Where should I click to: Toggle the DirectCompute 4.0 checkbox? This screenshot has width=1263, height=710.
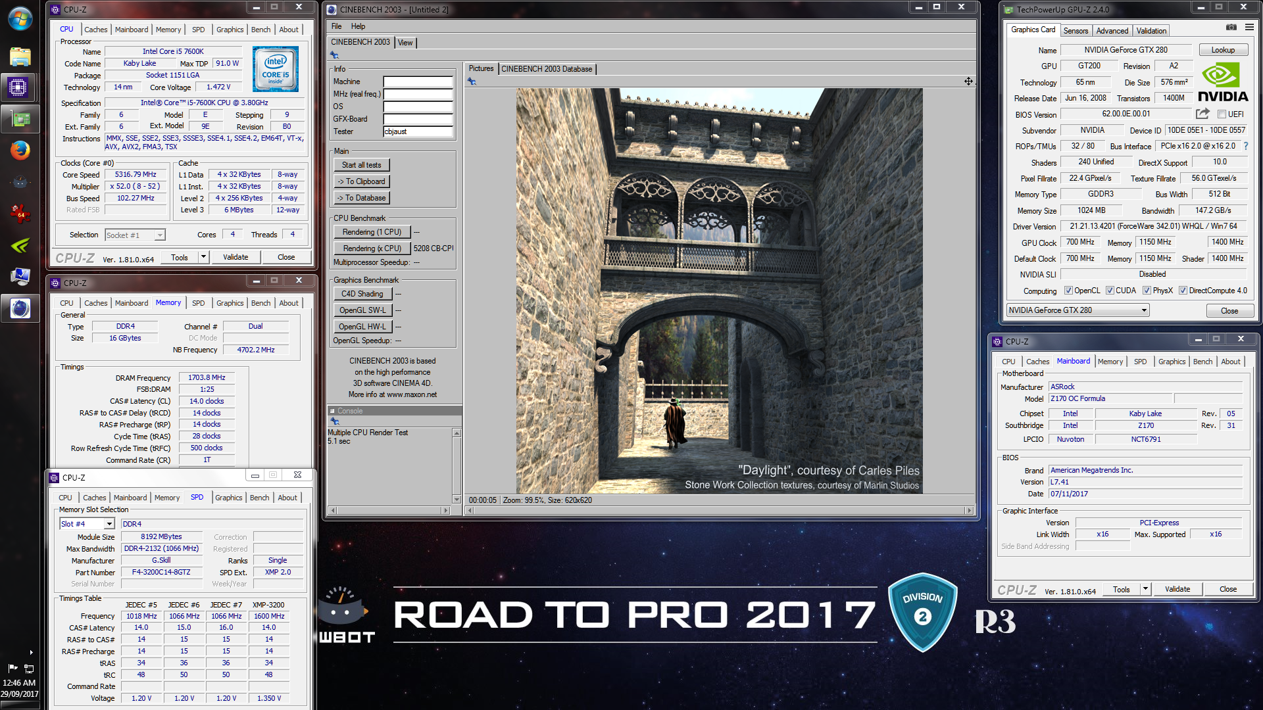(1183, 291)
